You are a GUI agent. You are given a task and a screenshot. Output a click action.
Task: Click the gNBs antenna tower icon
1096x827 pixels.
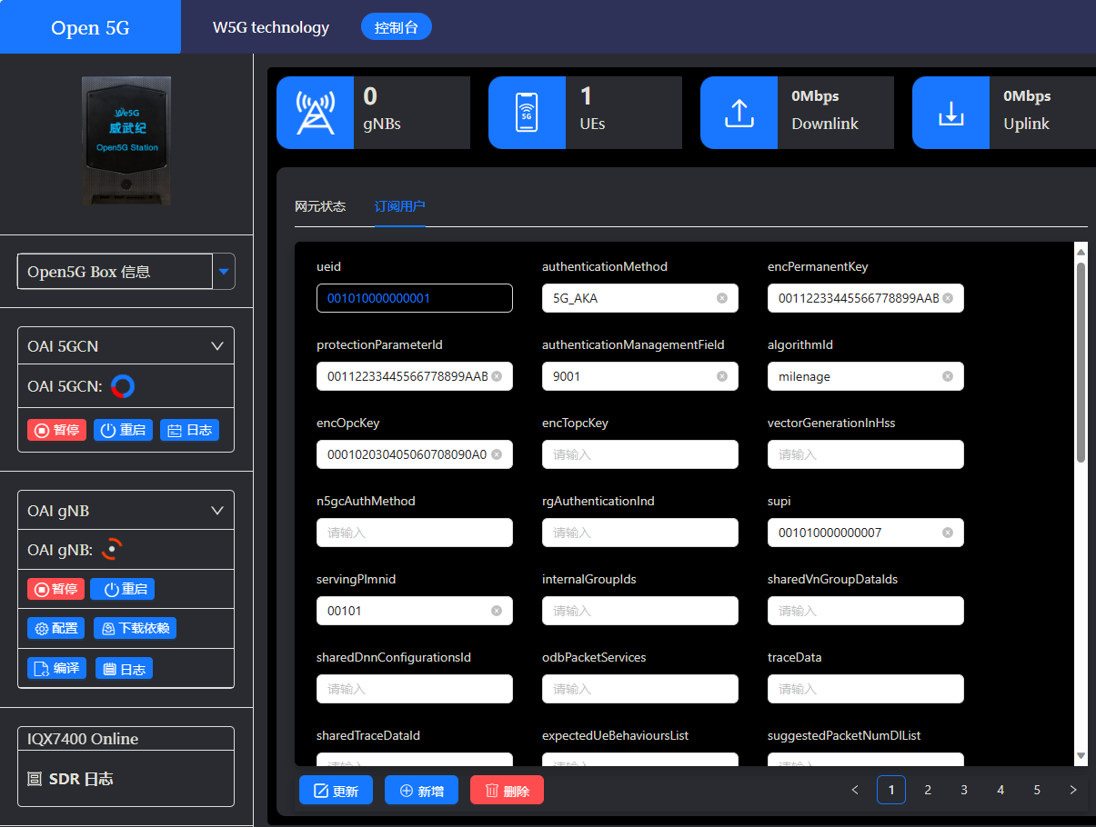tap(315, 113)
